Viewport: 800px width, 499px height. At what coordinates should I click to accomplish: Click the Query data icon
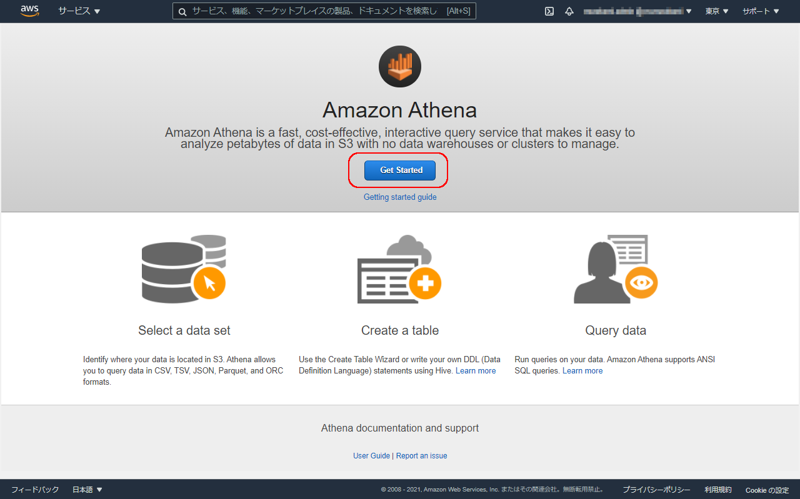point(615,269)
